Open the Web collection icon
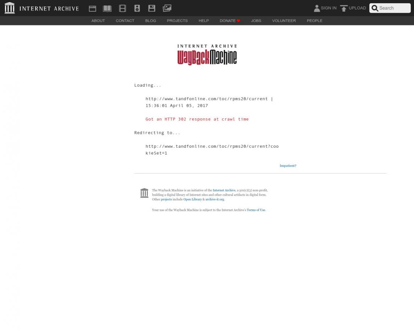The height and width of the screenshot is (331, 414). 92,8
